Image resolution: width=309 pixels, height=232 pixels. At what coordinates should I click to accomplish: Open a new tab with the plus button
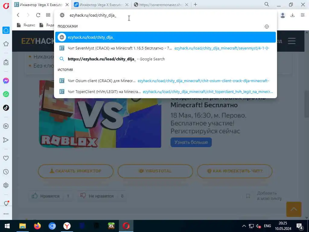click(195, 4)
